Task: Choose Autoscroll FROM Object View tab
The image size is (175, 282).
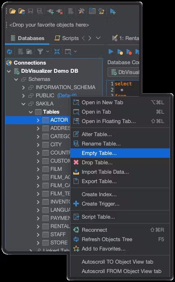Action: click(x=120, y=271)
